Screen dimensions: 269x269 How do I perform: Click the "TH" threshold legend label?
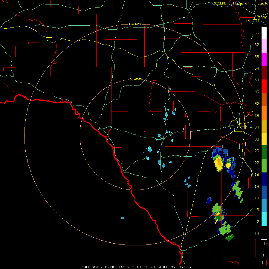(x=257, y=233)
